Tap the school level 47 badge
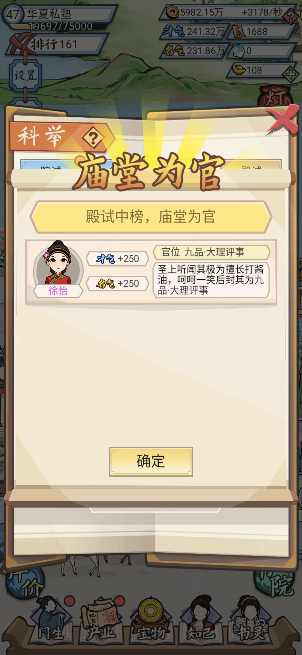The height and width of the screenshot is (655, 302). coord(13,14)
